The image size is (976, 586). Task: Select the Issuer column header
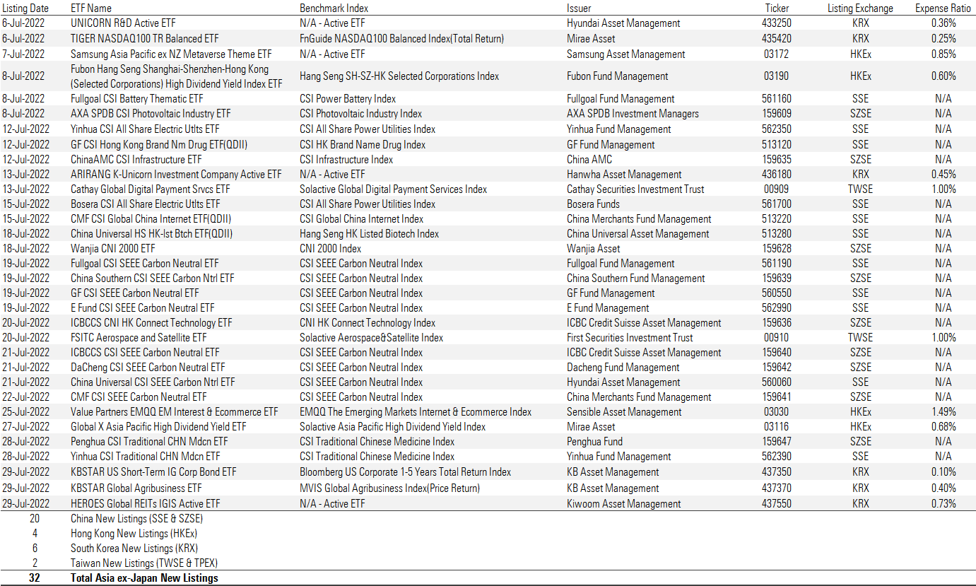pos(579,8)
